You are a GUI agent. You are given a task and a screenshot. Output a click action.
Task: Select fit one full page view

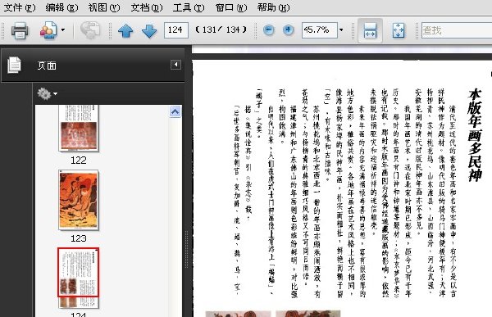pyautogui.click(x=399, y=30)
